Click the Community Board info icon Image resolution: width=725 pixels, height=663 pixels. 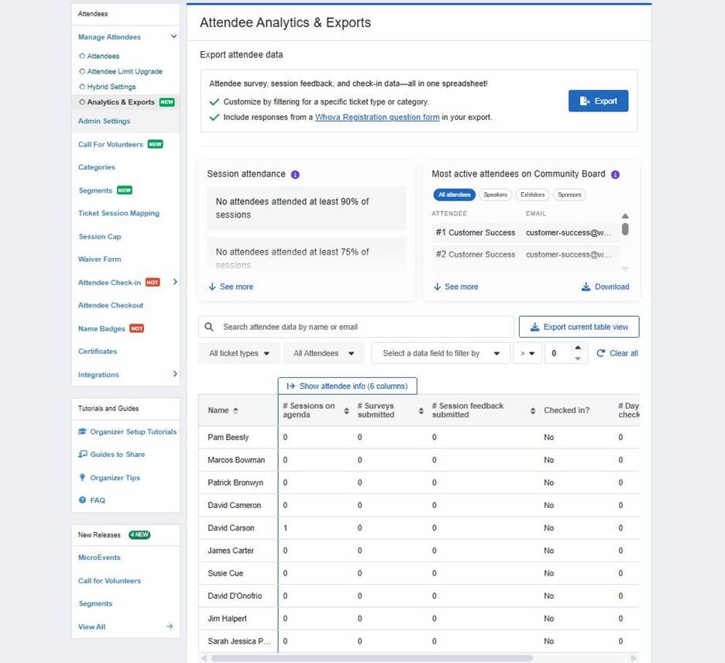tap(615, 174)
